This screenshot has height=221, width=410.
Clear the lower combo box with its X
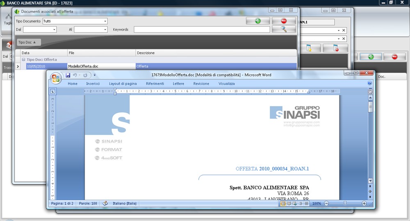click(344, 39)
